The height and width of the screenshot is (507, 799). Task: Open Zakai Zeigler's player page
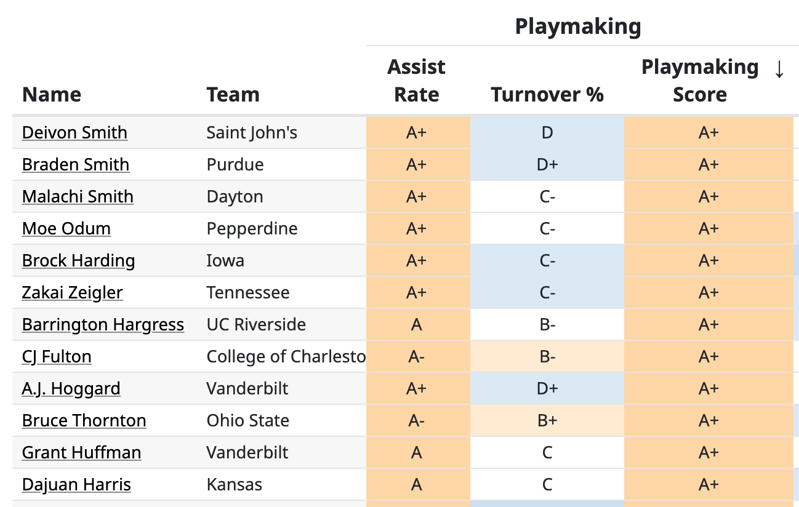(x=71, y=292)
